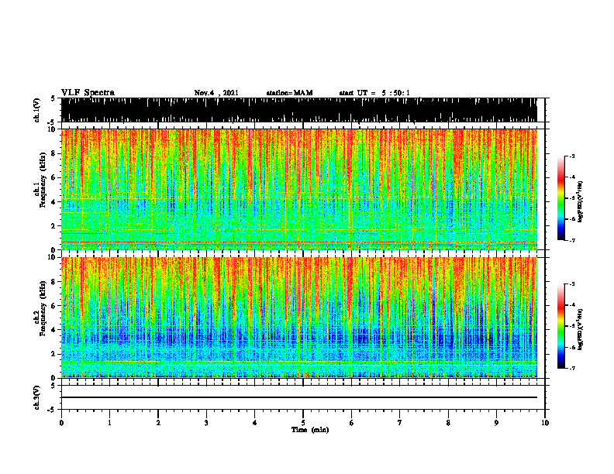Click time-axis tick label "7"
The image size is (614, 474).
pos(400,423)
